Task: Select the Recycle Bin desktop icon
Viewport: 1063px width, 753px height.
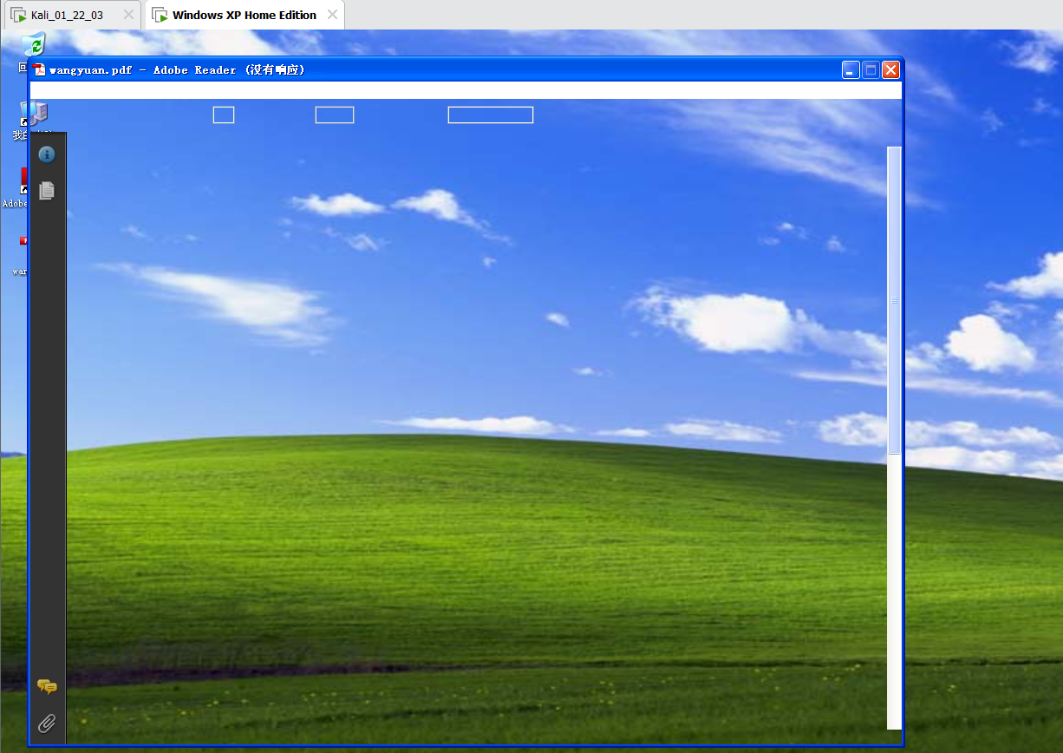Action: pyautogui.click(x=34, y=45)
